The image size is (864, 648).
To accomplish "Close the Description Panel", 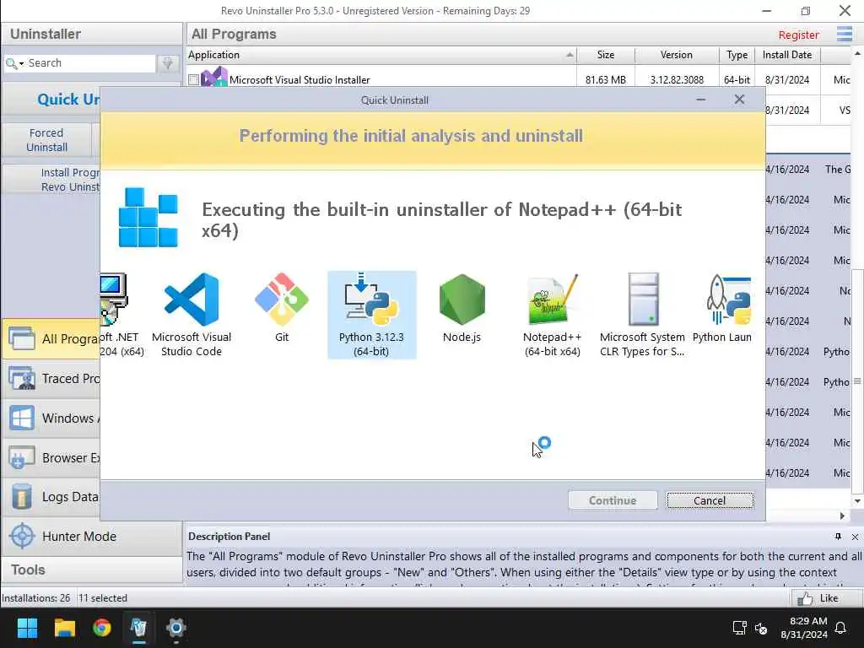I will tap(855, 537).
